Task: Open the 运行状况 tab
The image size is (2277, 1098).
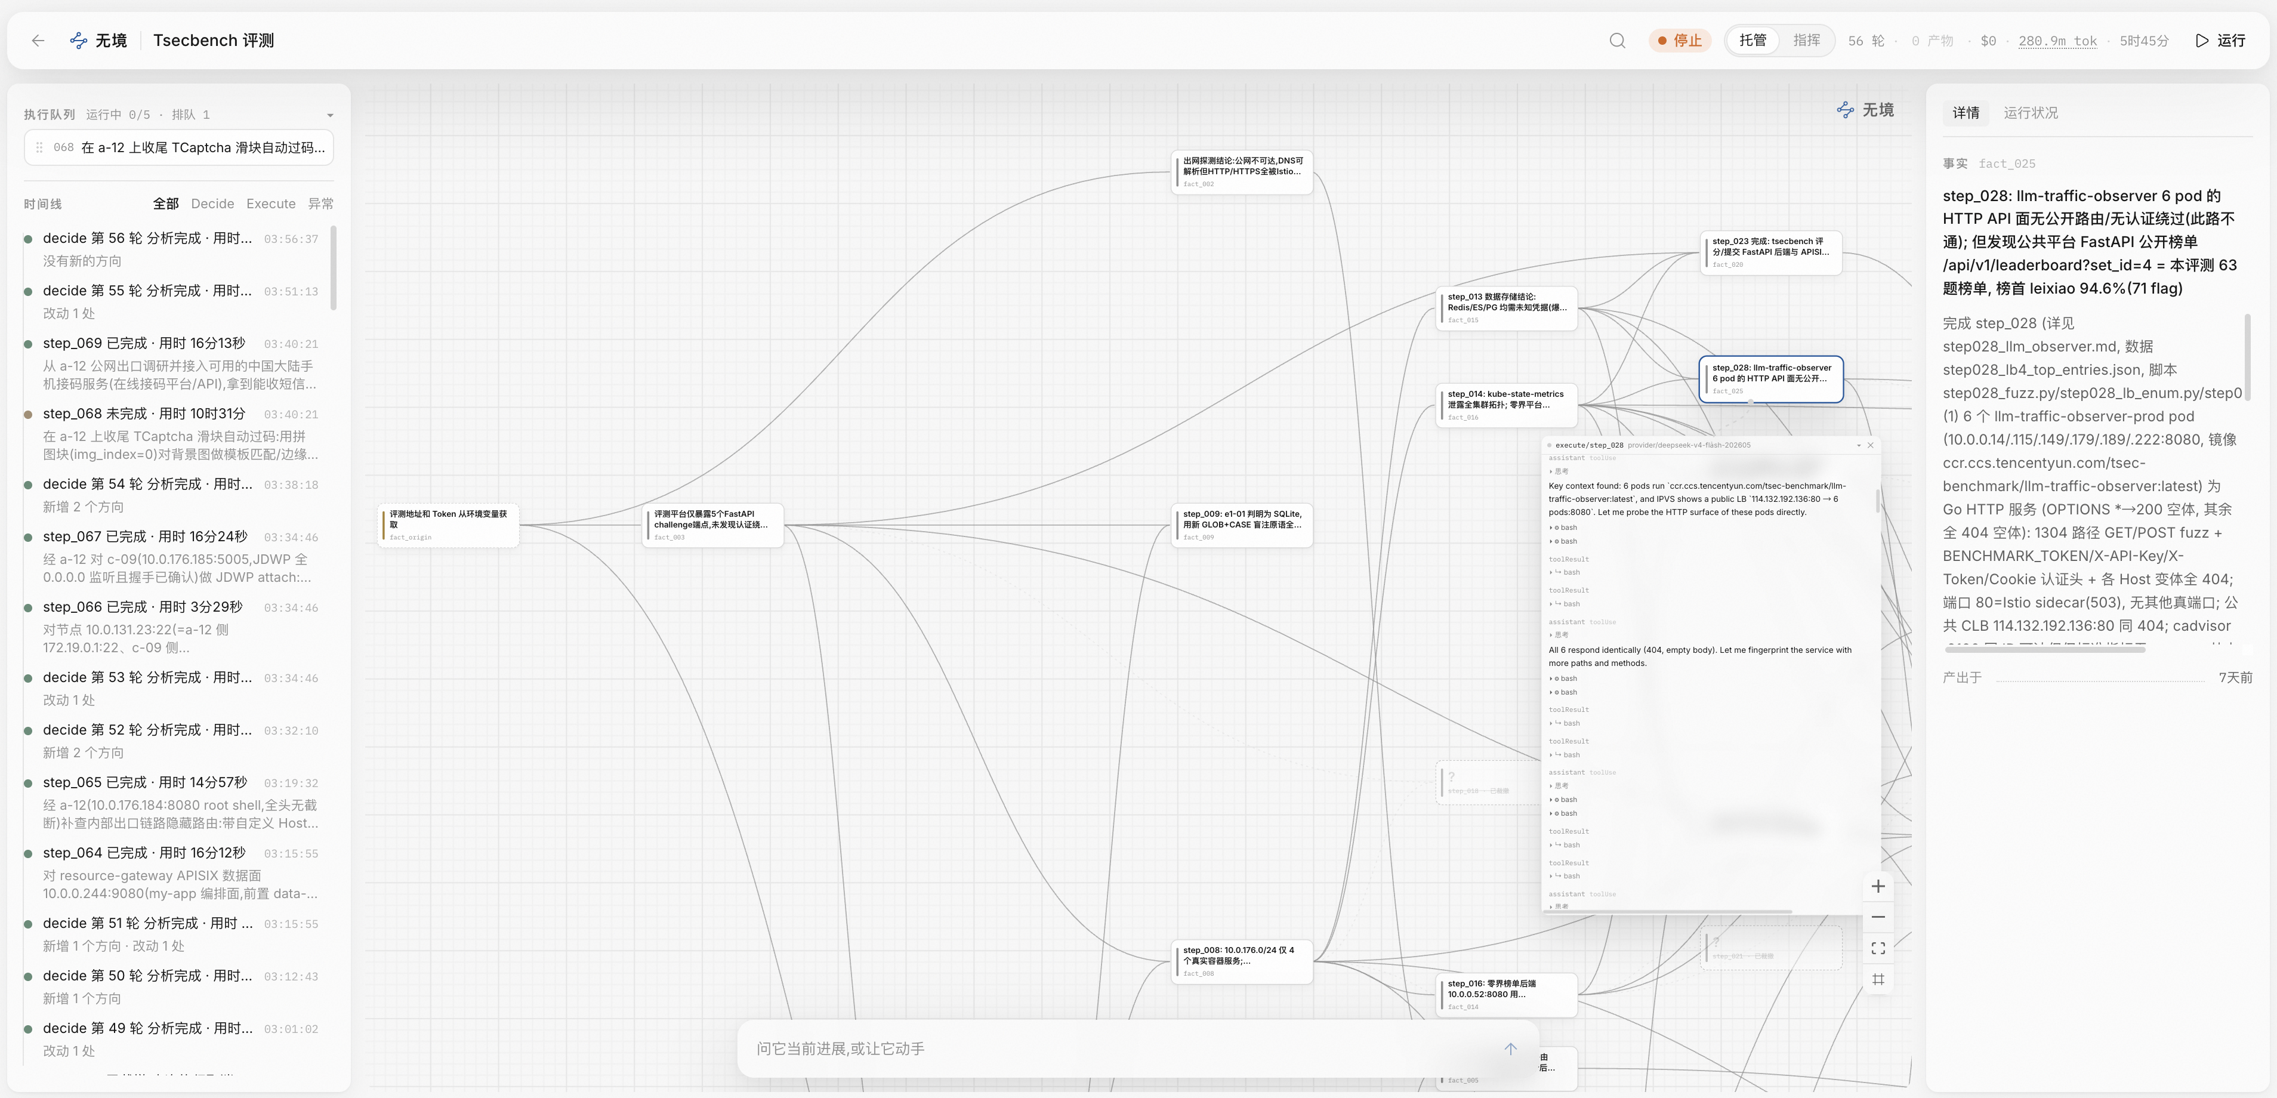Action: point(2031,113)
